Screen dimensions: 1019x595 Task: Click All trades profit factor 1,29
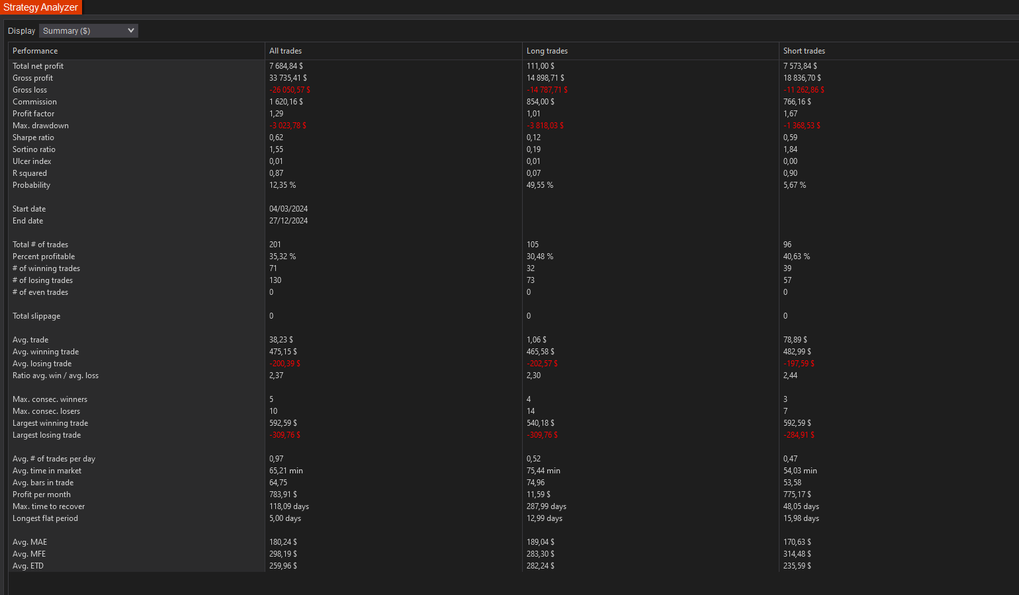pos(276,114)
